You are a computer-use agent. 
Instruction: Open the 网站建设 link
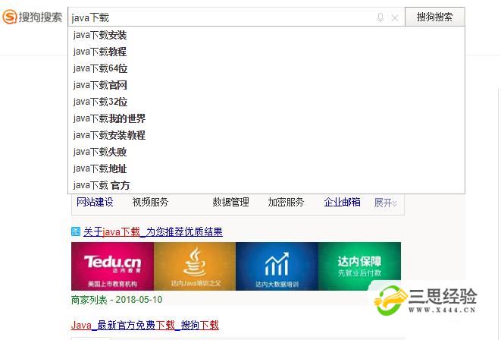95,203
